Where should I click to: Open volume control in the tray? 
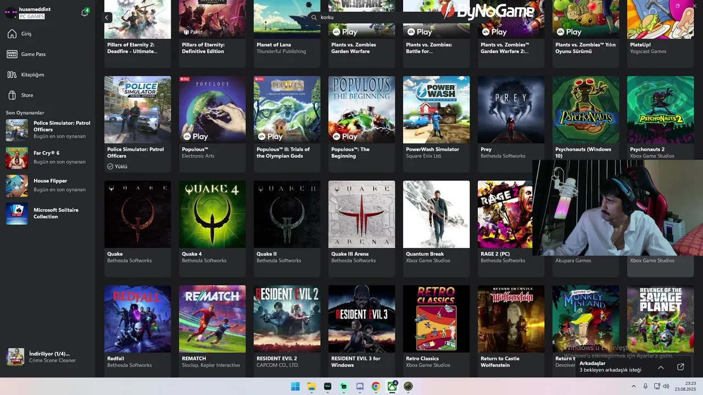(666, 386)
